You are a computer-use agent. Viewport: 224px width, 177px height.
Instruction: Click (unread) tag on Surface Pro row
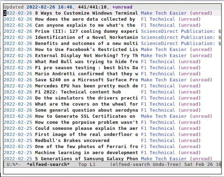click(x=201, y=80)
